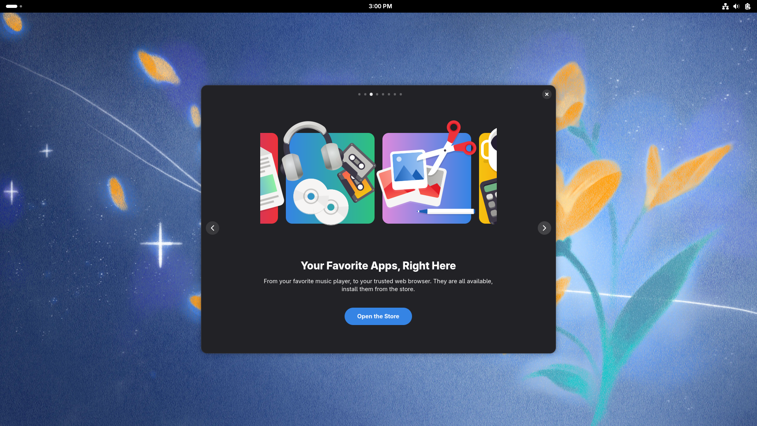757x426 pixels.
Task: Go back to the previous tour slide
Action: pyautogui.click(x=213, y=228)
